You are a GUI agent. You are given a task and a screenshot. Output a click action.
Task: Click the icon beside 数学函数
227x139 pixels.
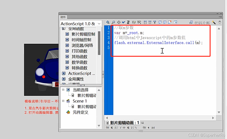coord(67,62)
